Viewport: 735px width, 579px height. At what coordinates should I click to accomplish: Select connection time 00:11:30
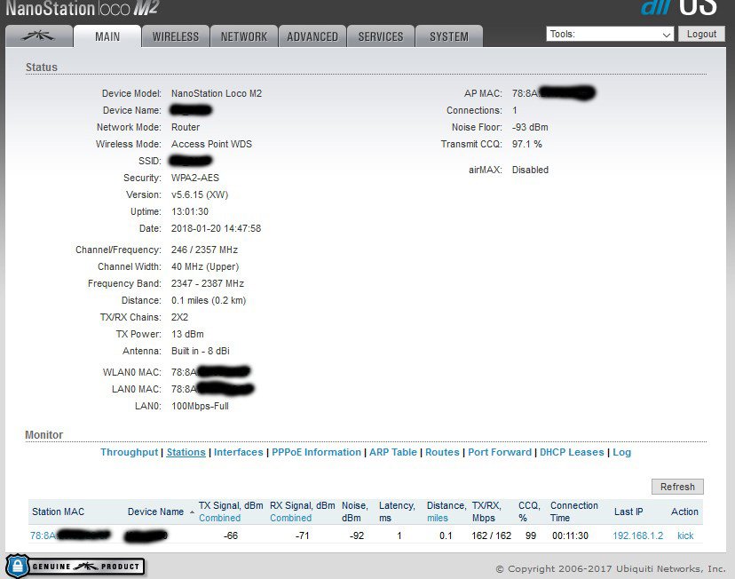(570, 535)
